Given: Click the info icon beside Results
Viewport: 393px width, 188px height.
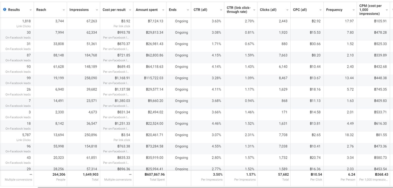Looking at the screenshot, I should pyautogui.click(x=5, y=10).
